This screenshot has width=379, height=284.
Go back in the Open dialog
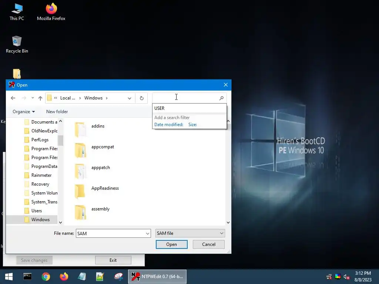click(13, 98)
